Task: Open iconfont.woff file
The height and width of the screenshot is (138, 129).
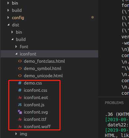Action: click(37, 126)
